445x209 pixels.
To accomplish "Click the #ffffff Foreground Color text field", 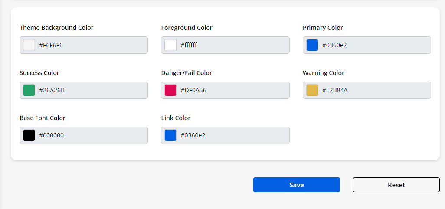I will (x=232, y=45).
